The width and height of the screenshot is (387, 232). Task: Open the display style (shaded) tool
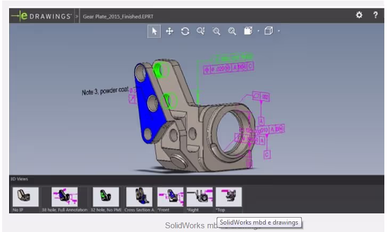click(248, 31)
